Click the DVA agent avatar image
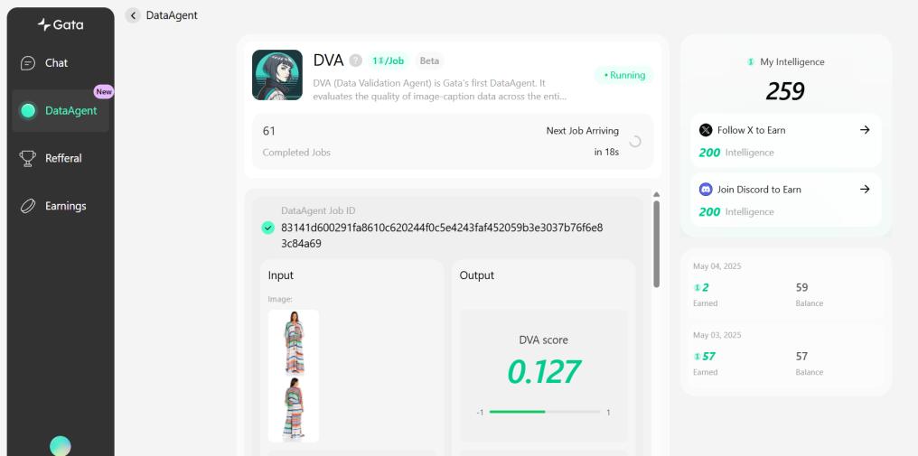This screenshot has width=918, height=456. pyautogui.click(x=276, y=75)
